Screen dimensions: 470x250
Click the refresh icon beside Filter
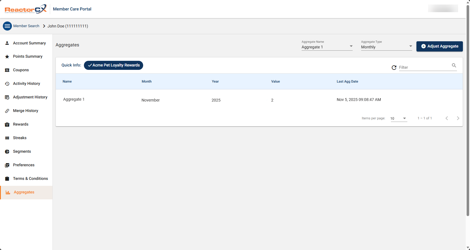[394, 68]
